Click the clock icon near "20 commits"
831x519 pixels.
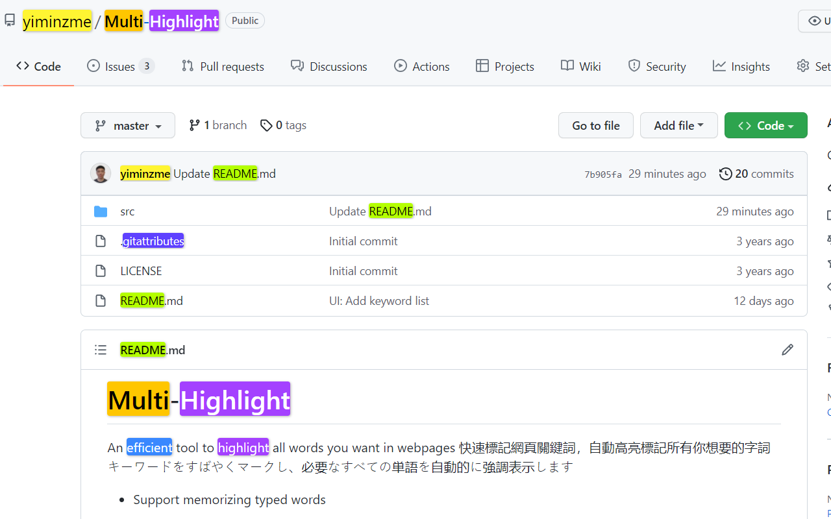tap(725, 173)
